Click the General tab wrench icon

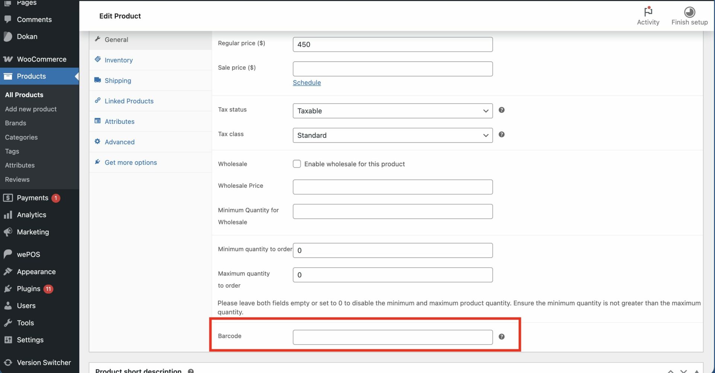pyautogui.click(x=98, y=39)
